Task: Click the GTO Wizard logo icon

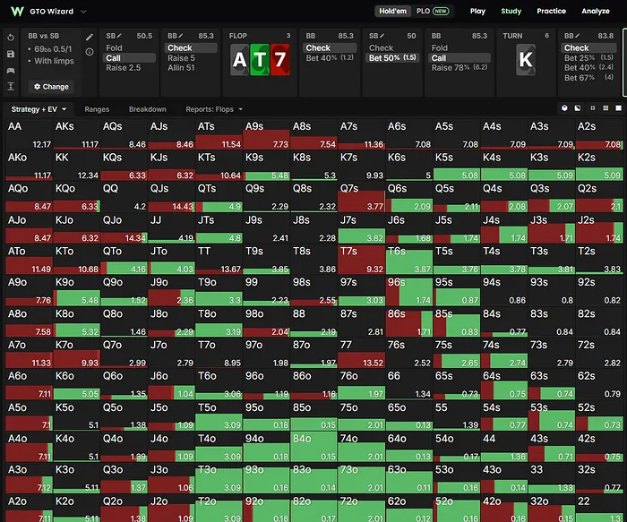Action: click(17, 11)
